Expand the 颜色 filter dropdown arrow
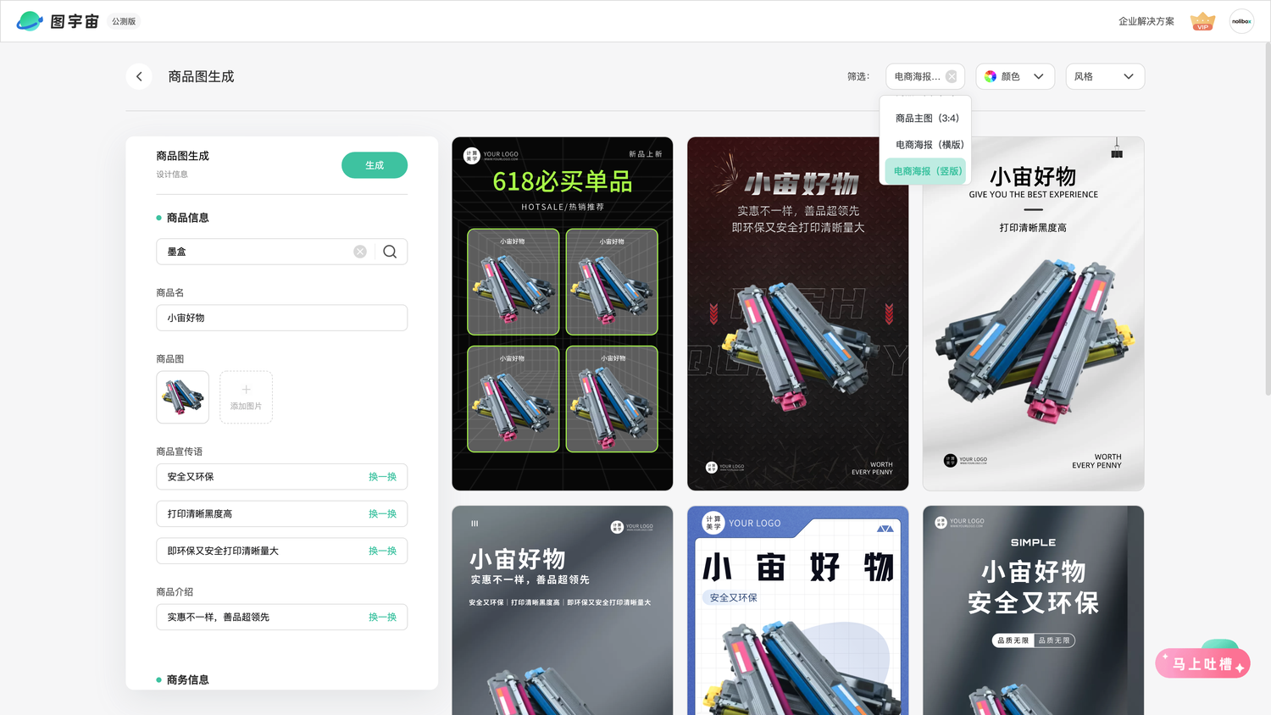 pyautogui.click(x=1039, y=76)
